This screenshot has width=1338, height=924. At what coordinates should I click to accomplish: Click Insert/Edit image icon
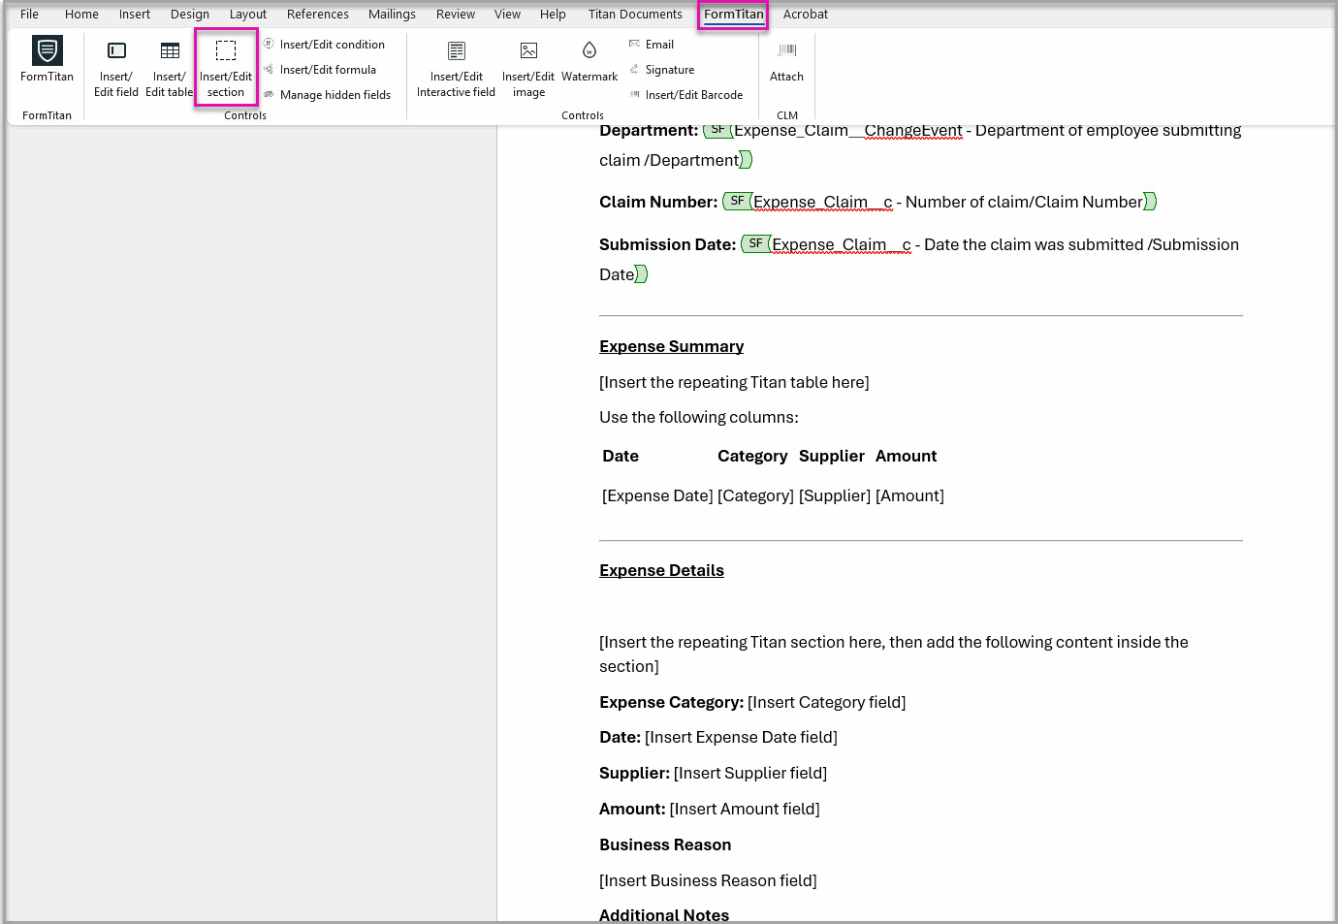tap(528, 50)
